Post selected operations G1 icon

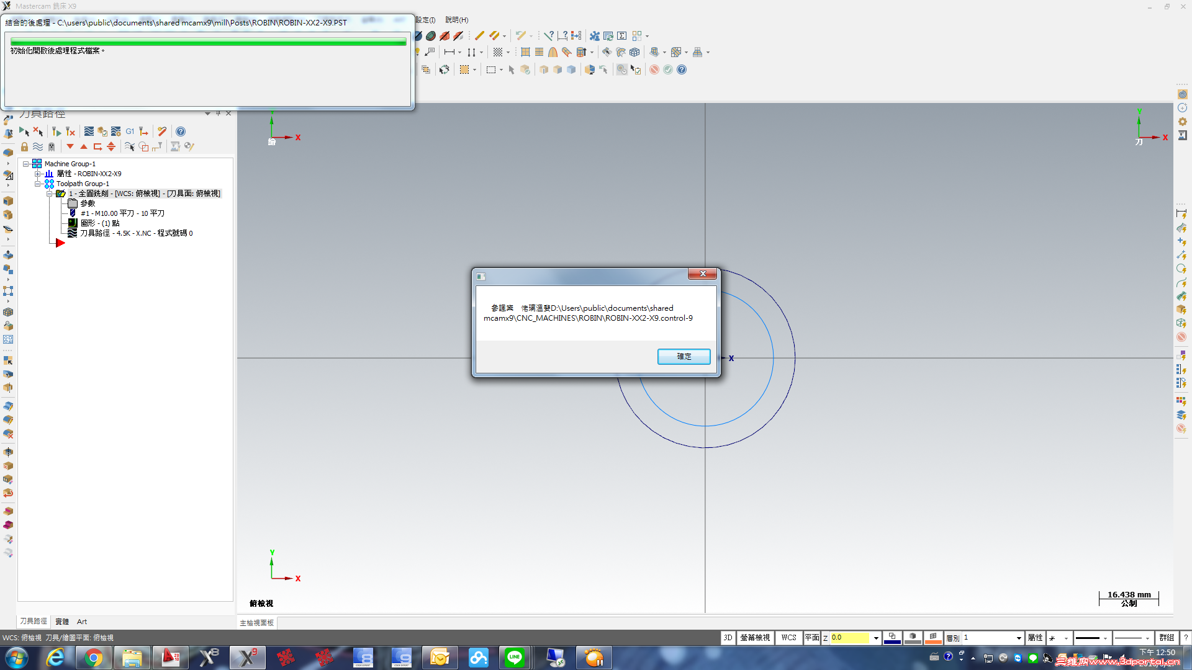click(x=130, y=132)
